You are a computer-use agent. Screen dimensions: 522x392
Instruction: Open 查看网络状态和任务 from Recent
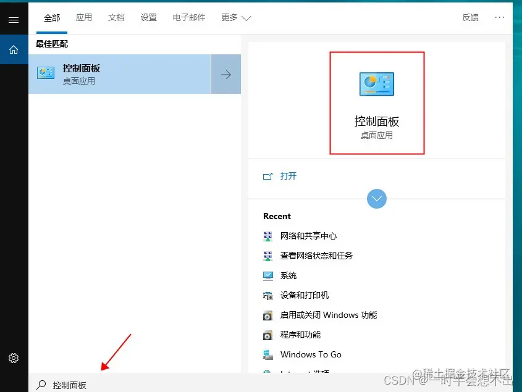[x=316, y=256]
